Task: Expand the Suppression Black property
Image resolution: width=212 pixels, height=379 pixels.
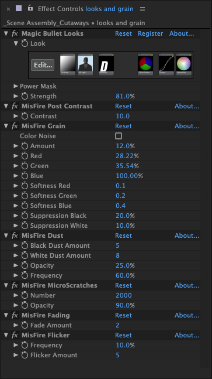Action: (16, 216)
